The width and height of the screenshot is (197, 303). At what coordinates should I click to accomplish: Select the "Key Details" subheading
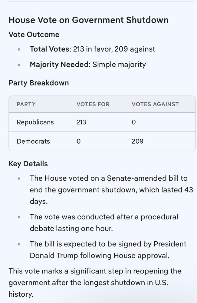[x=28, y=164]
